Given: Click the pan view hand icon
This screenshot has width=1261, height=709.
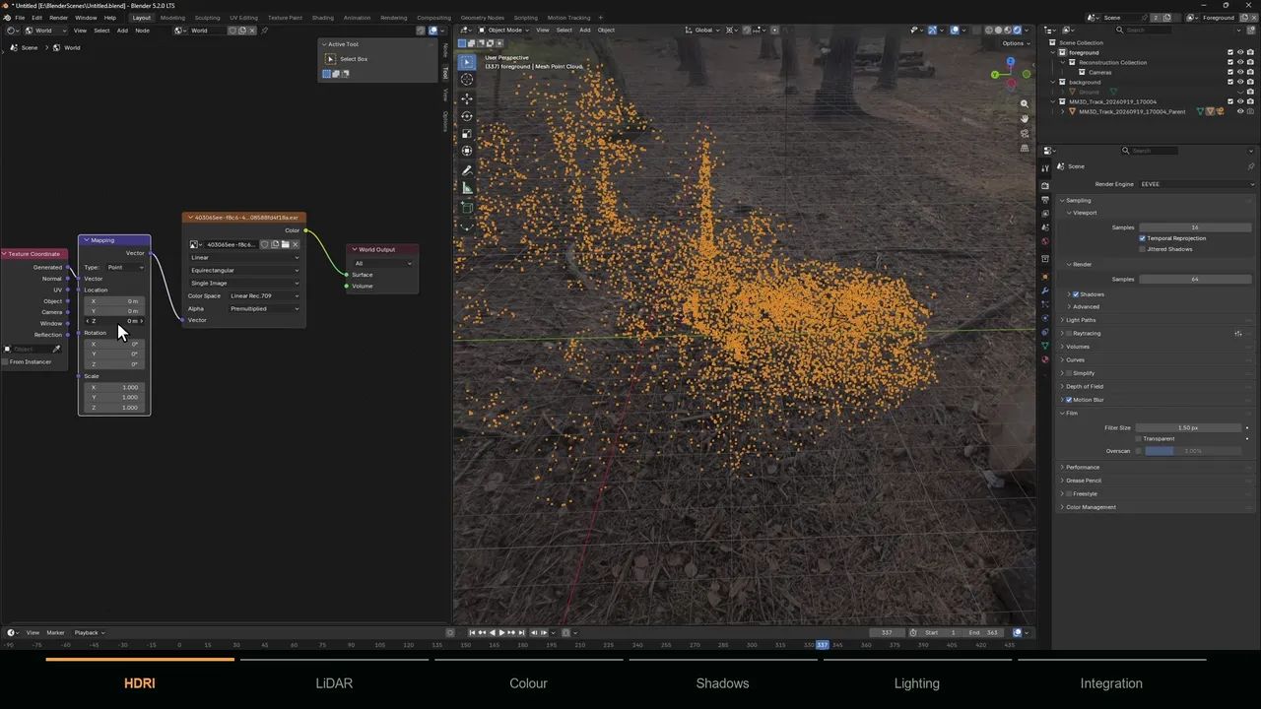Looking at the screenshot, I should (1025, 118).
